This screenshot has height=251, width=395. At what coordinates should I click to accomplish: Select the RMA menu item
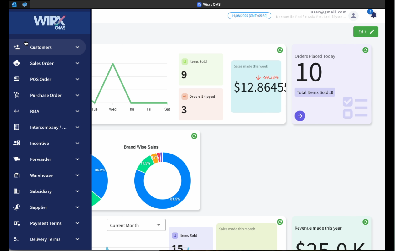(34, 111)
